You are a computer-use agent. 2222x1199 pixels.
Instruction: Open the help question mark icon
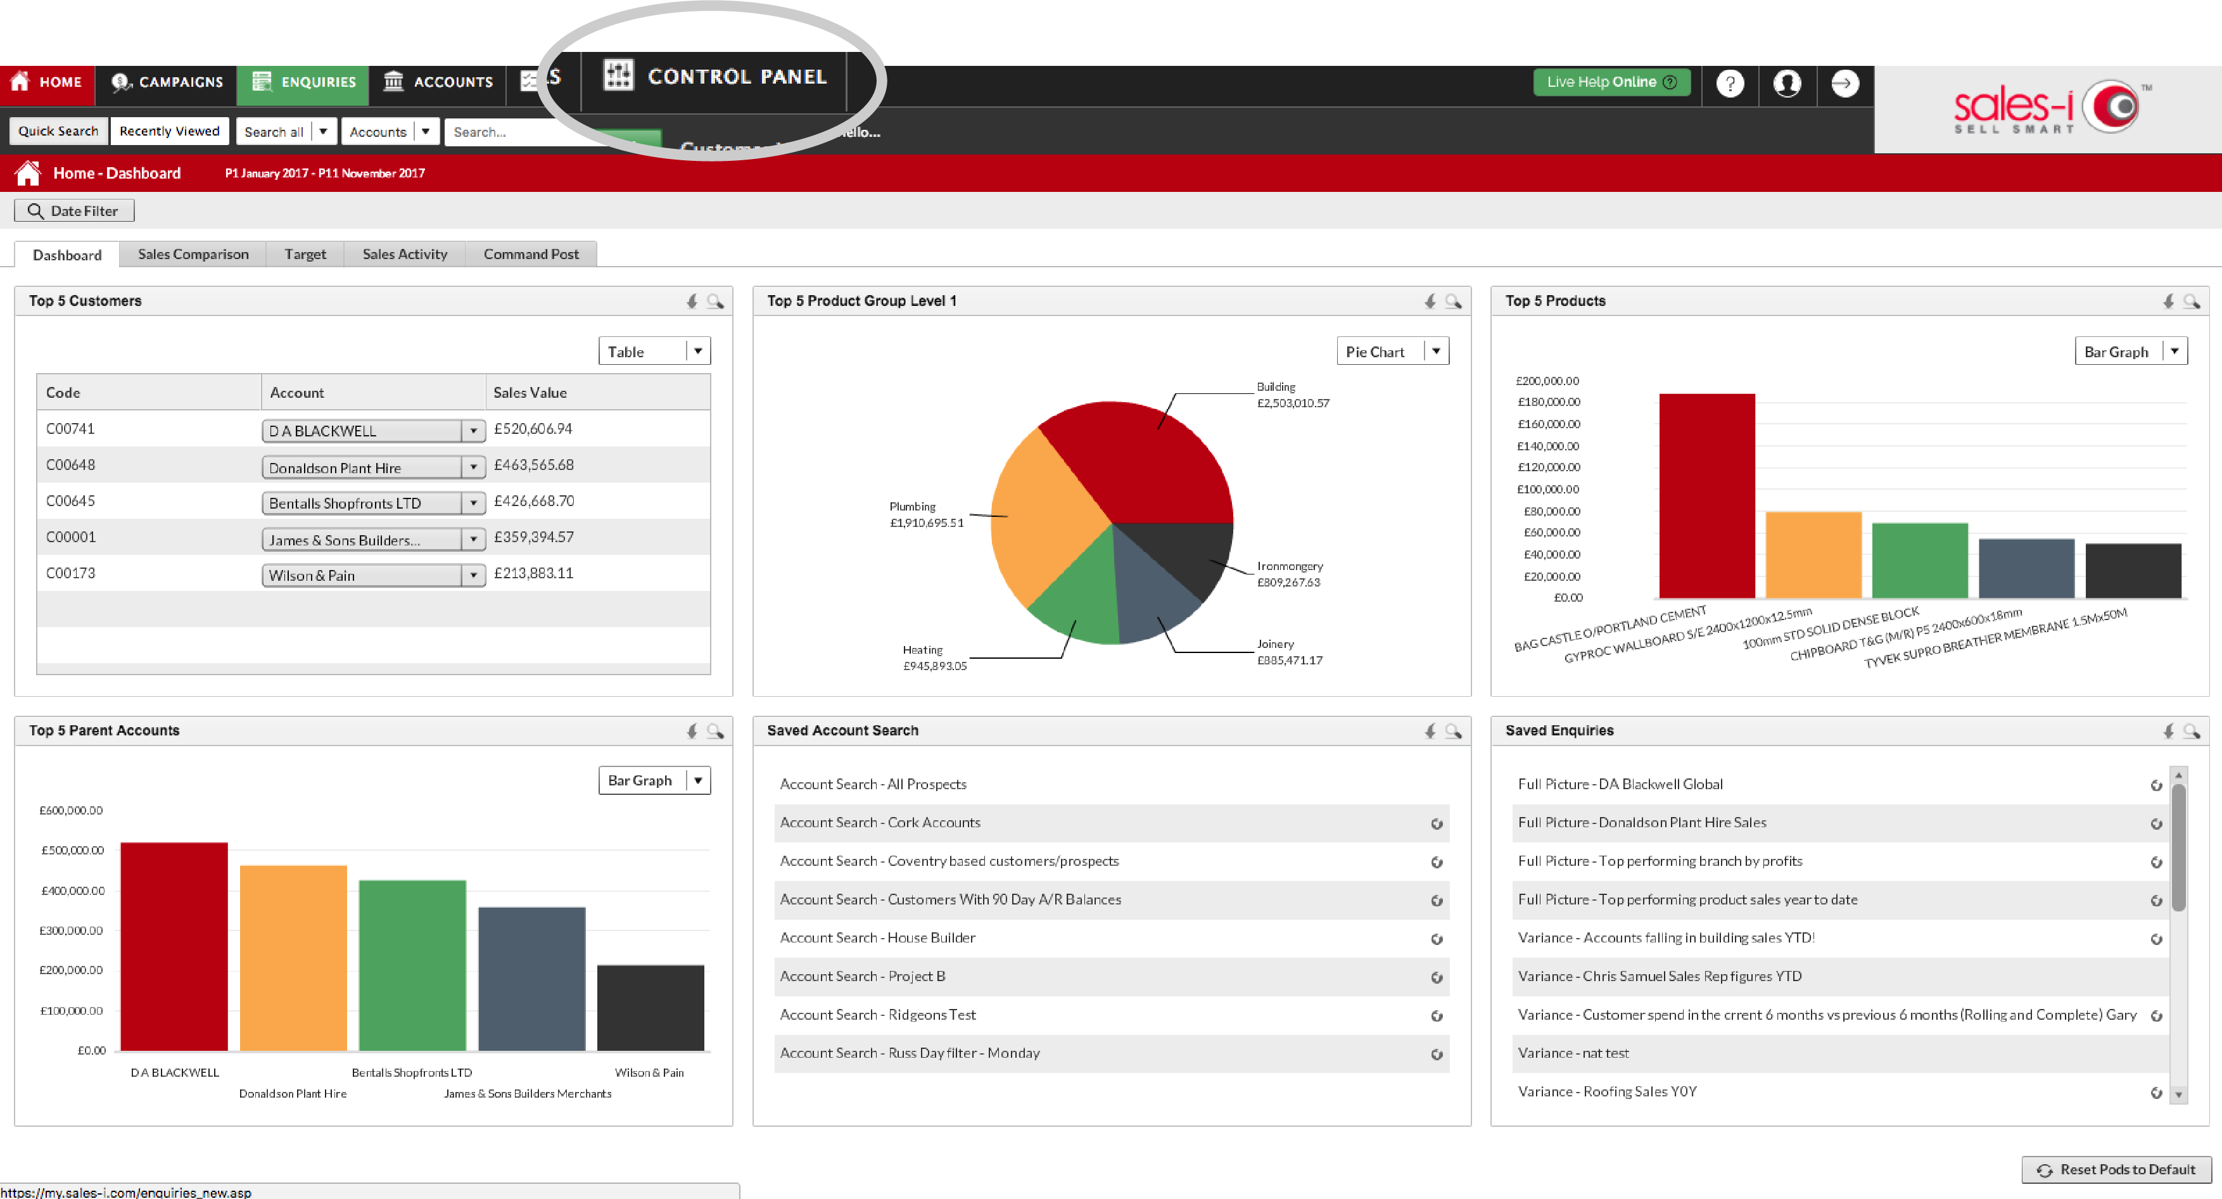(1729, 83)
